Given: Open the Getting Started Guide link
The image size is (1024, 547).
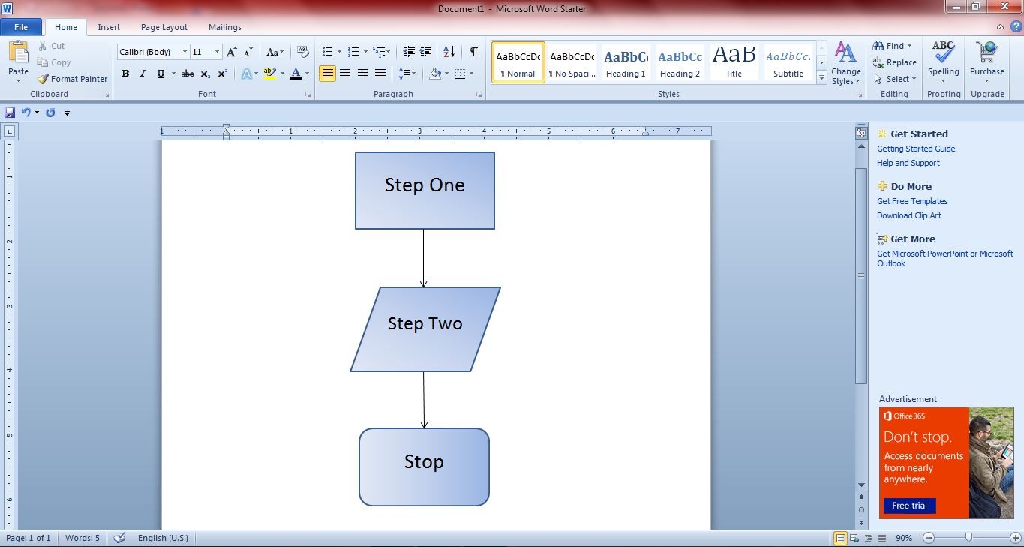Looking at the screenshot, I should coord(916,149).
